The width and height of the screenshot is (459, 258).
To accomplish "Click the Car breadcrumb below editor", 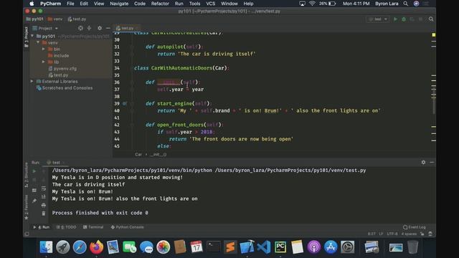I will pos(138,155).
